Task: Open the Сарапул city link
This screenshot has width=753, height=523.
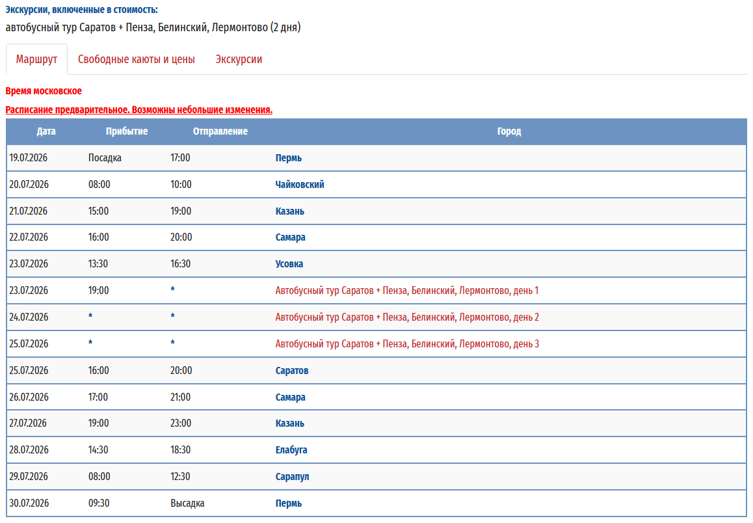Action: tap(292, 477)
